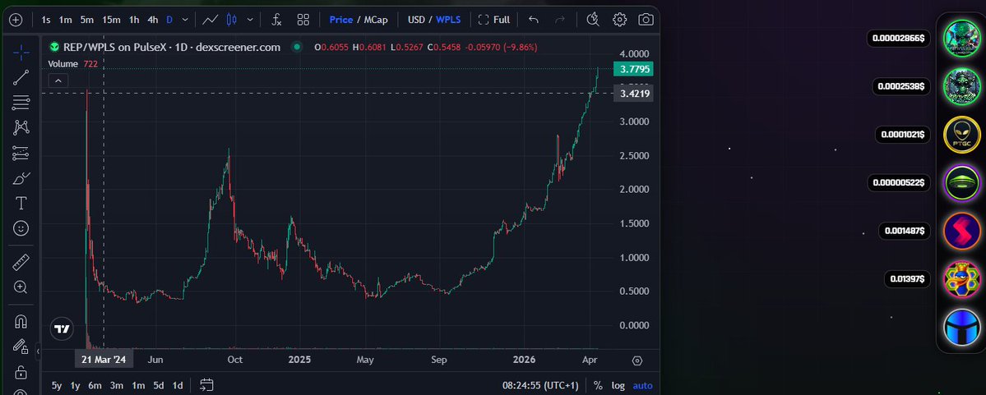Image resolution: width=986 pixels, height=395 pixels.
Task: Select the trend line drawing tool
Action: click(x=21, y=77)
